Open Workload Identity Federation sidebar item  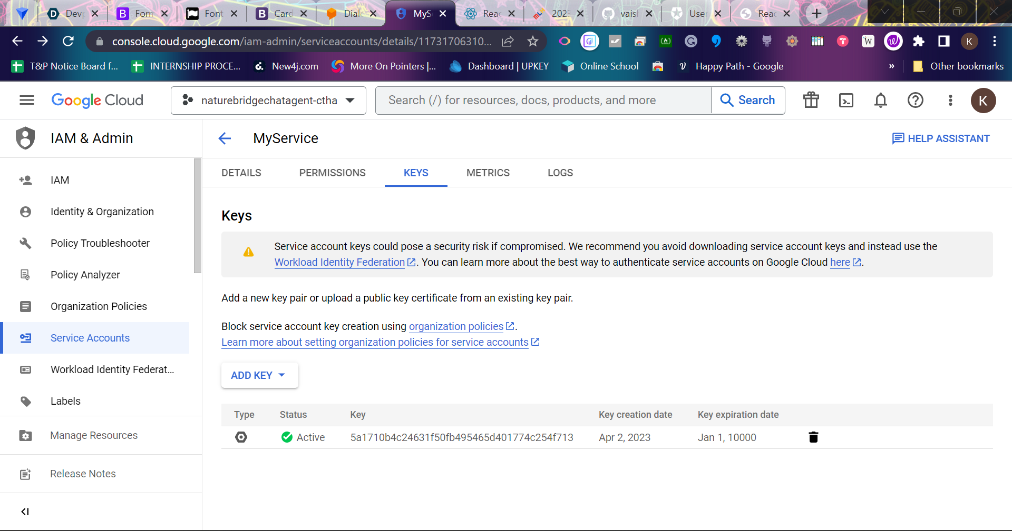(95, 369)
